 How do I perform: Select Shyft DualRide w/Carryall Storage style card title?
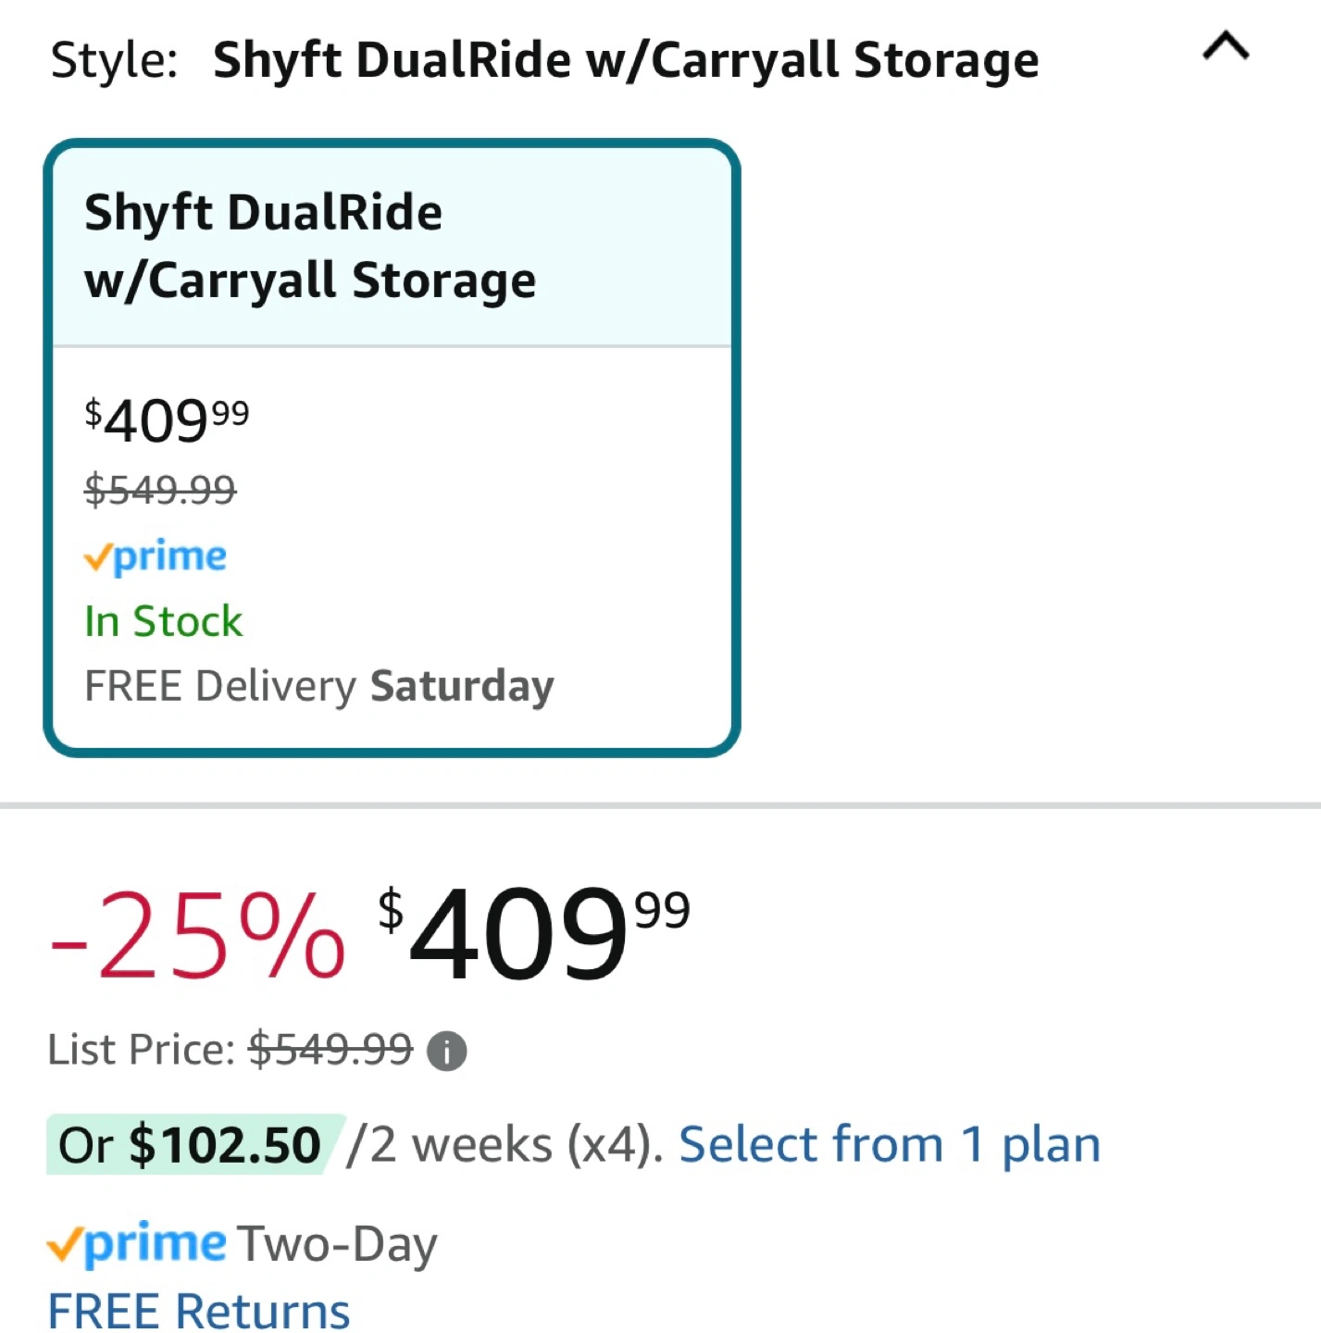[x=310, y=246]
